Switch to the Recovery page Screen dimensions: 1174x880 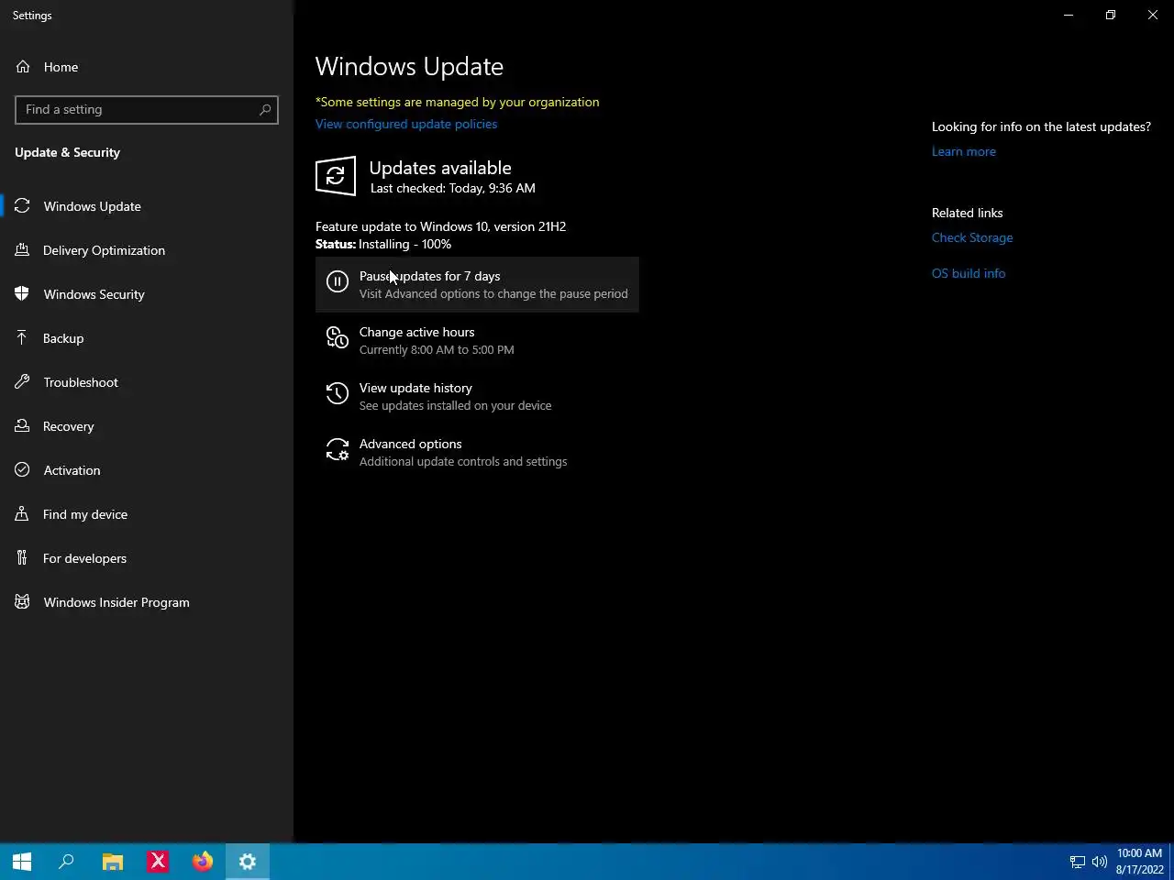pyautogui.click(x=147, y=426)
